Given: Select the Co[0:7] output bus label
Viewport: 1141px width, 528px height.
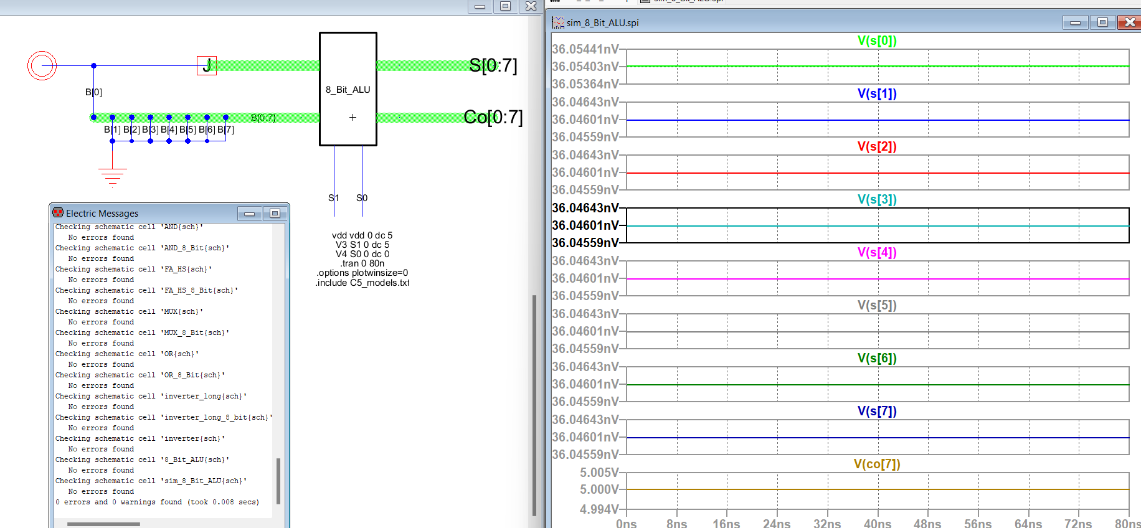Looking at the screenshot, I should 493,117.
